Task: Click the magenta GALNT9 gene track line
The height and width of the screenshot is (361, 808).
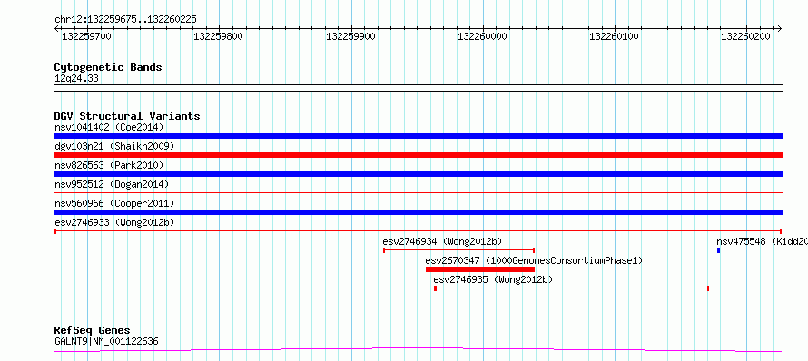Action: [x=418, y=350]
